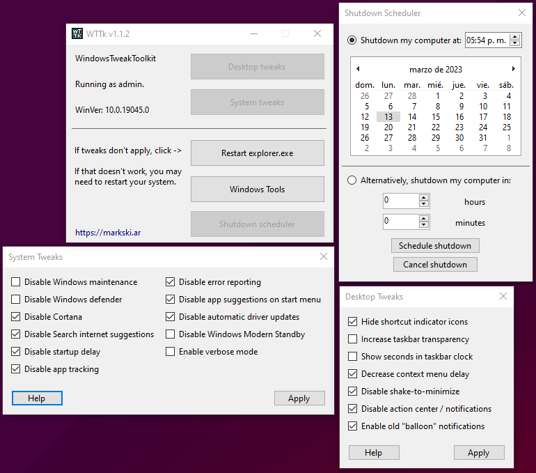536x473 pixels.
Task: Close the Desktop Tweaks window
Action: click(x=503, y=296)
